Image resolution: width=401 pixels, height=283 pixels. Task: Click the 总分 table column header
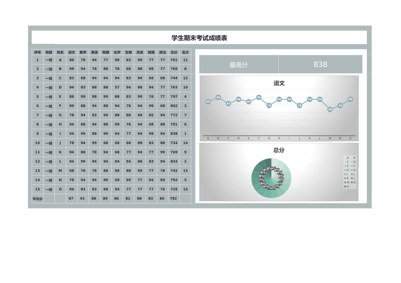tap(174, 52)
